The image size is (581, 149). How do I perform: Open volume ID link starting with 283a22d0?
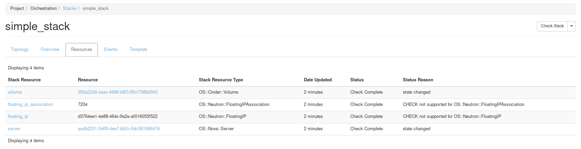tap(118, 92)
